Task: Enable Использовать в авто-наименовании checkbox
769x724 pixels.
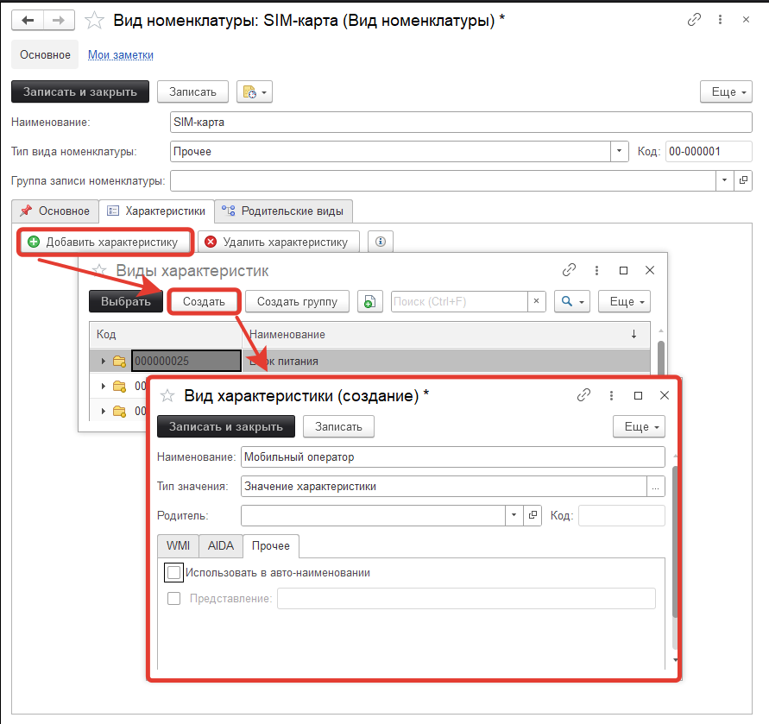Action: click(x=174, y=572)
